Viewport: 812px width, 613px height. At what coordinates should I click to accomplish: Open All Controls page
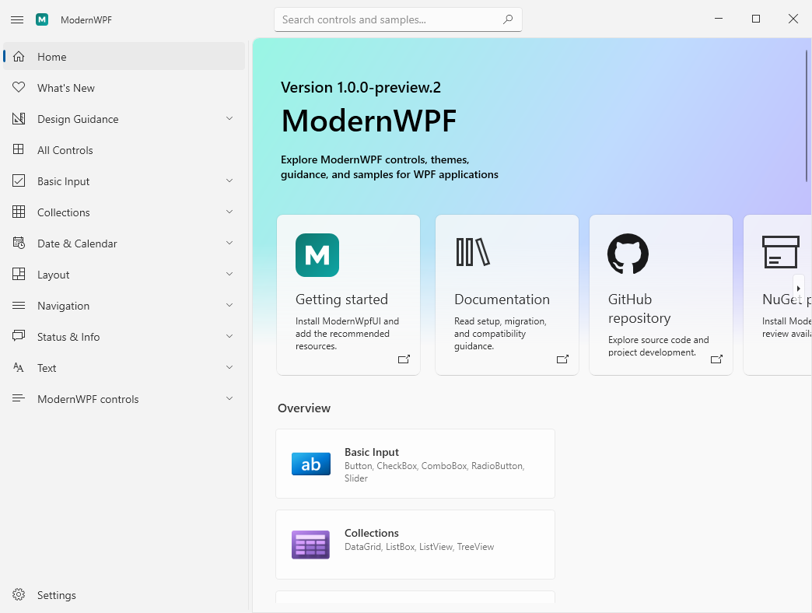(x=124, y=149)
